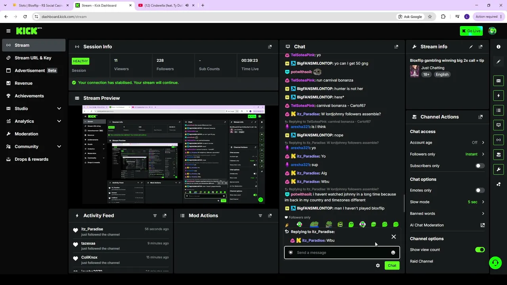Open the emoji picker in message box

click(393, 253)
